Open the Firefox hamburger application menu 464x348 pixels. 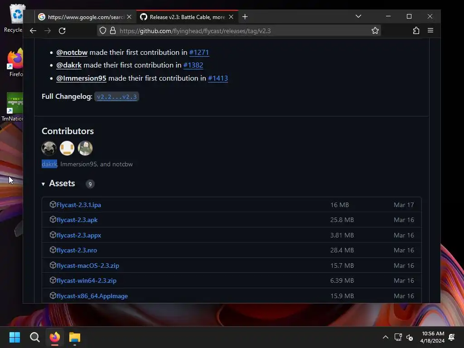(430, 30)
